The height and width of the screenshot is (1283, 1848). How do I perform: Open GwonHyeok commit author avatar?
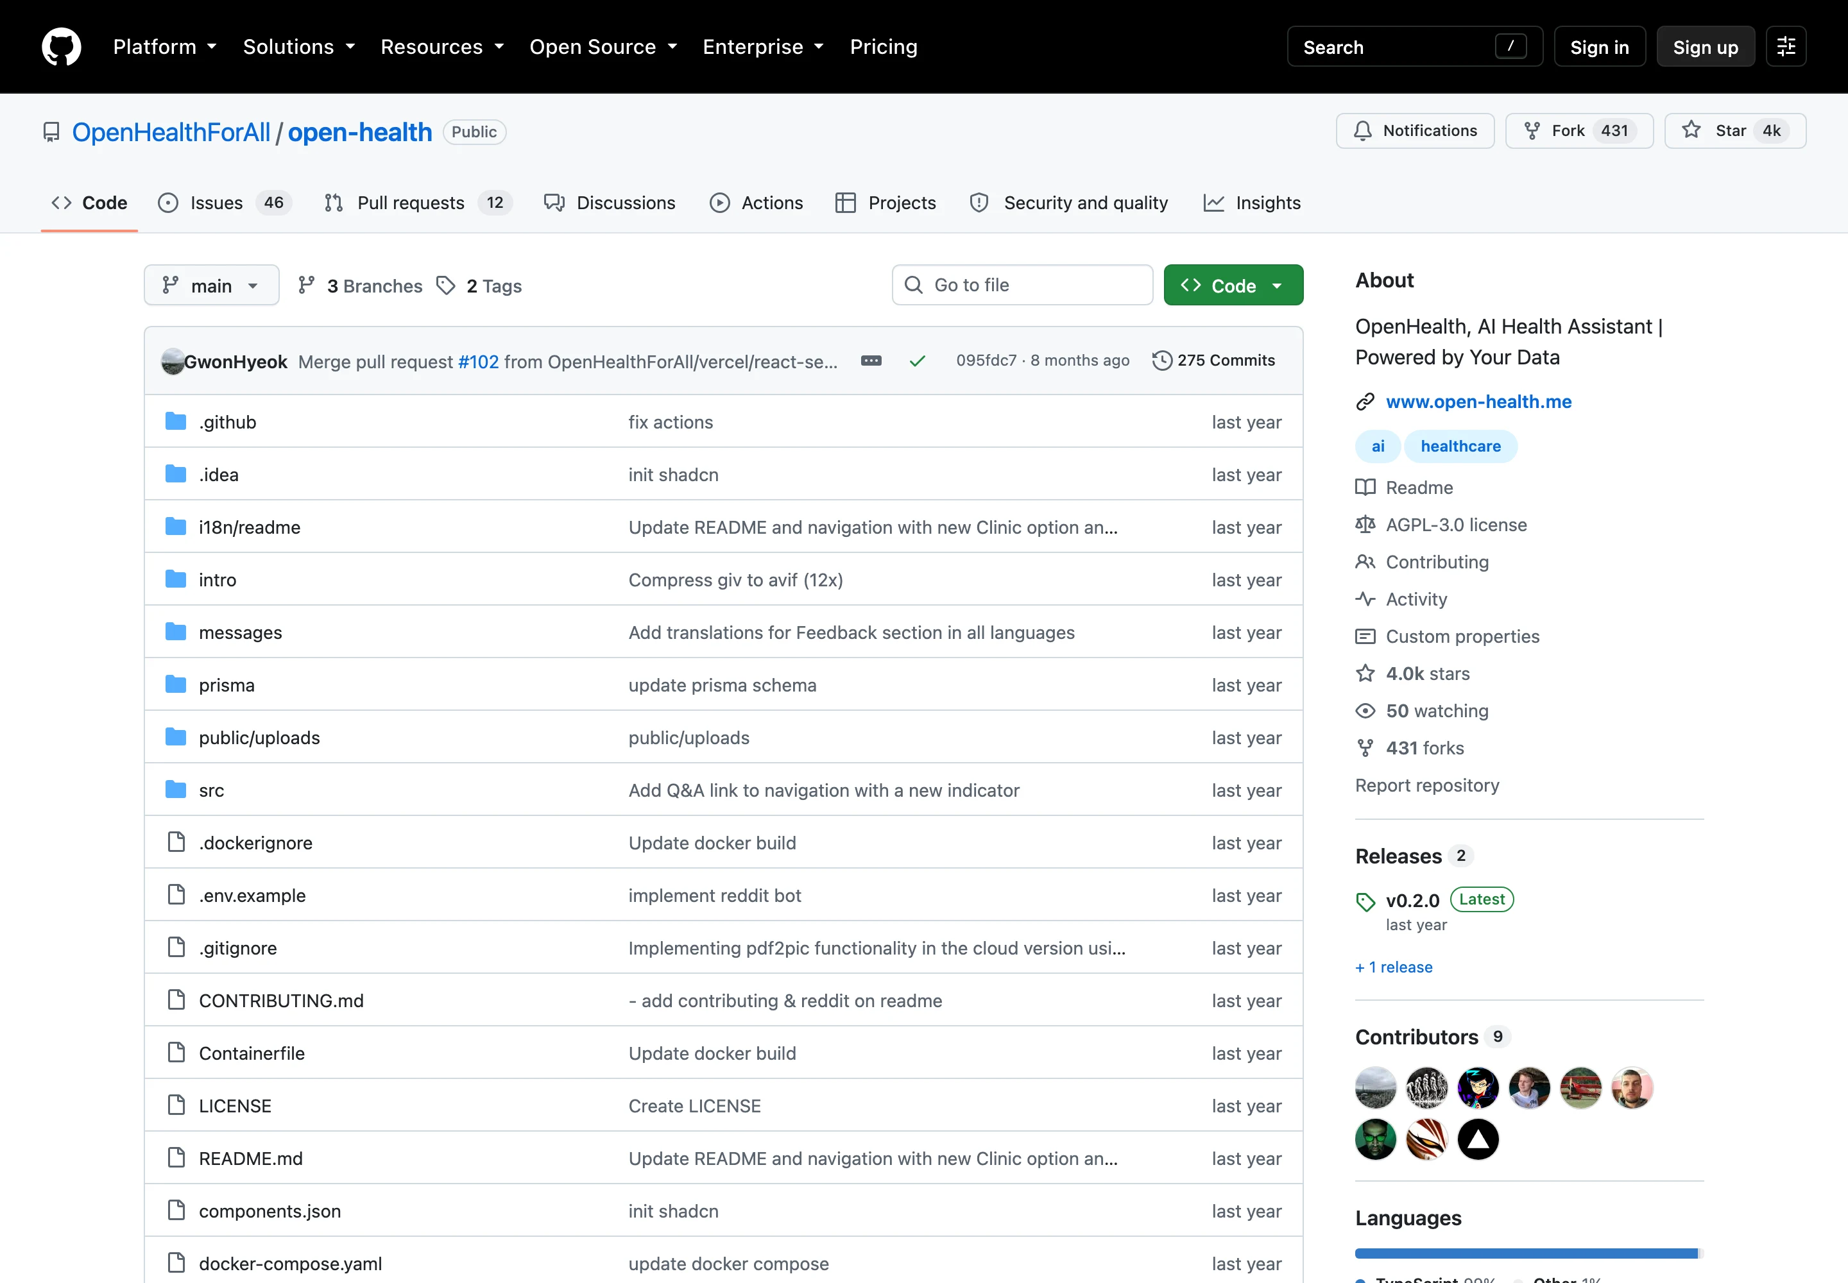[173, 362]
